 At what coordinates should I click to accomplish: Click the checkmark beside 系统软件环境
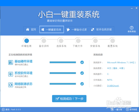tap(82, 73)
